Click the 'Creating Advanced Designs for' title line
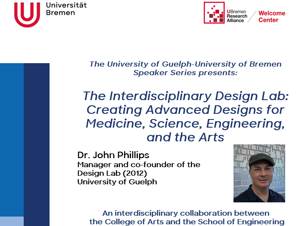The width and height of the screenshot is (302, 226). click(185, 110)
